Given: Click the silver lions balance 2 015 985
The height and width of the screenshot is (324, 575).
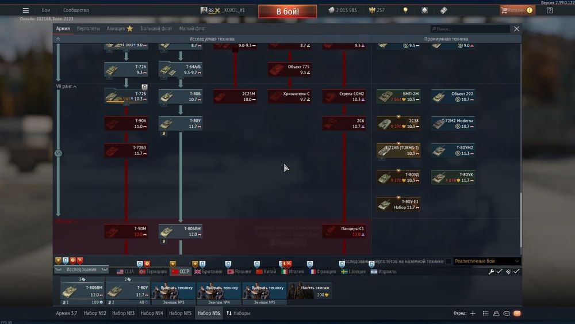Looking at the screenshot, I should pyautogui.click(x=343, y=10).
